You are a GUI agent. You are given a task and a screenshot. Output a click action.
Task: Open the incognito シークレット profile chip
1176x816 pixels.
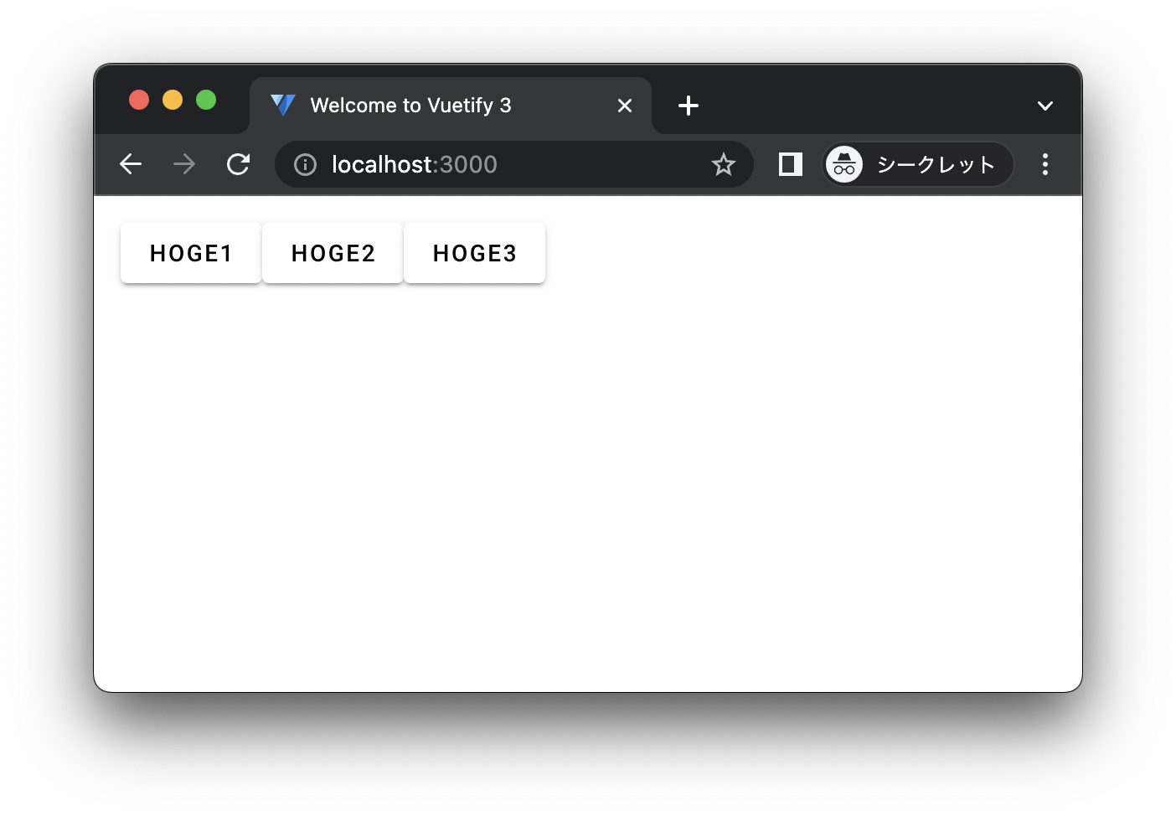point(918,164)
